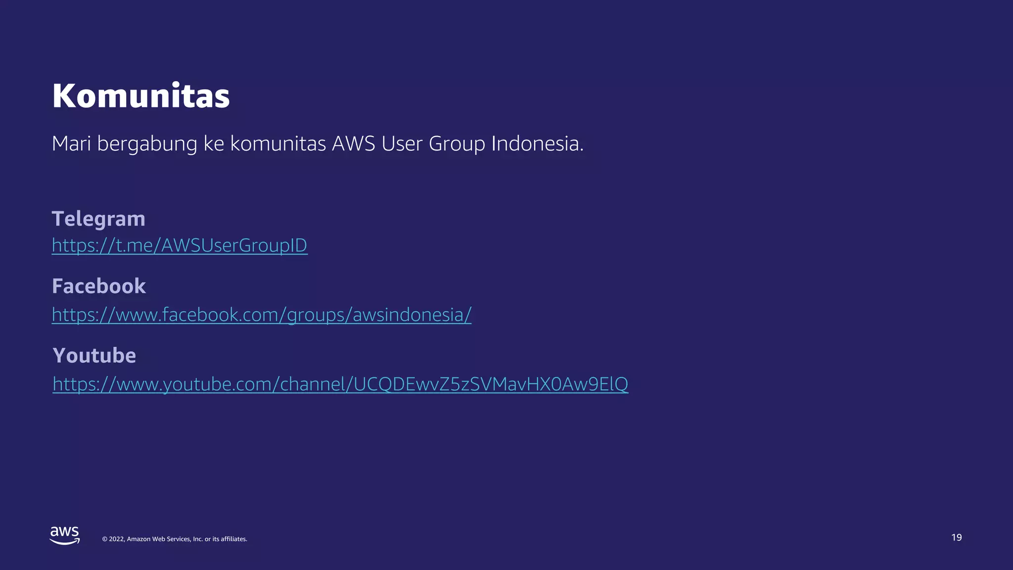
Task: Click the word bergabung in the subtitle
Action: tap(147, 144)
